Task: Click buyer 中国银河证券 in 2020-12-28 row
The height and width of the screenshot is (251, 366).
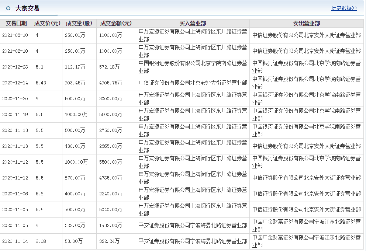Action: [x=193, y=67]
